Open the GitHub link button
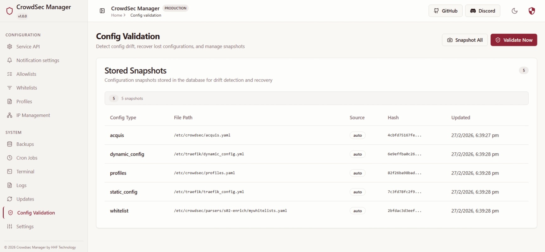The height and width of the screenshot is (252, 545). (x=445, y=11)
